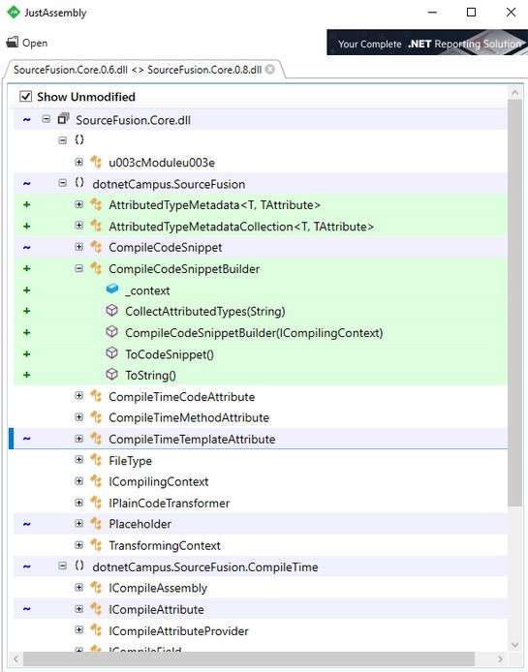
Task: Click the Open folder icon
Action: (13, 42)
